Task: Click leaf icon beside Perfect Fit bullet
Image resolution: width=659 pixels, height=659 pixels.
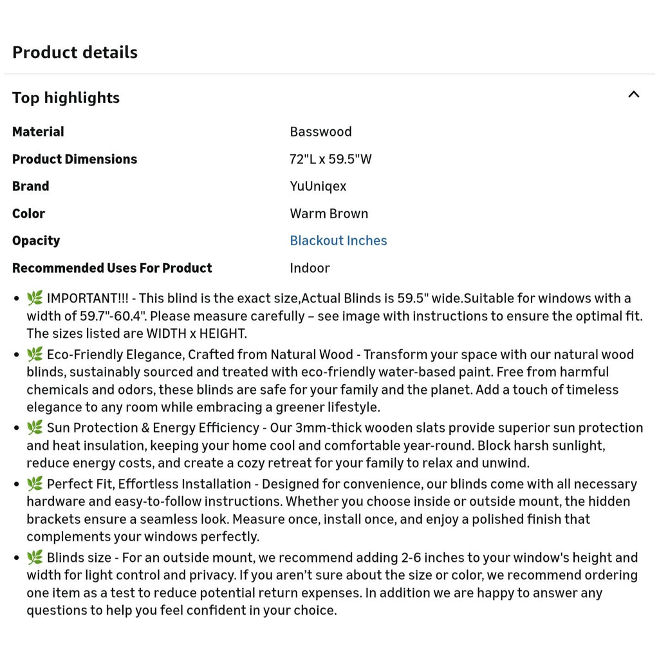Action: click(x=35, y=483)
